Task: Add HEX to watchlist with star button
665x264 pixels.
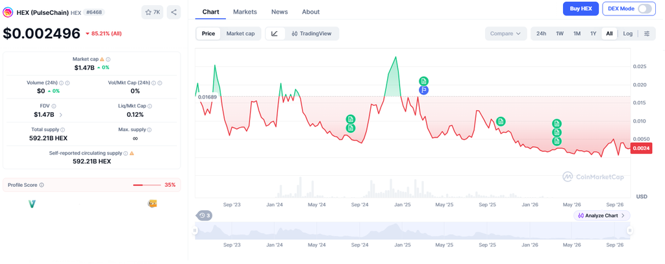Action: click(152, 12)
